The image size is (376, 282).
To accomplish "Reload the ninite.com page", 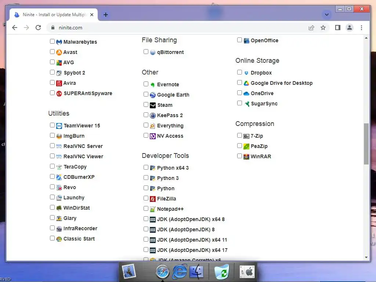I will click(x=38, y=28).
